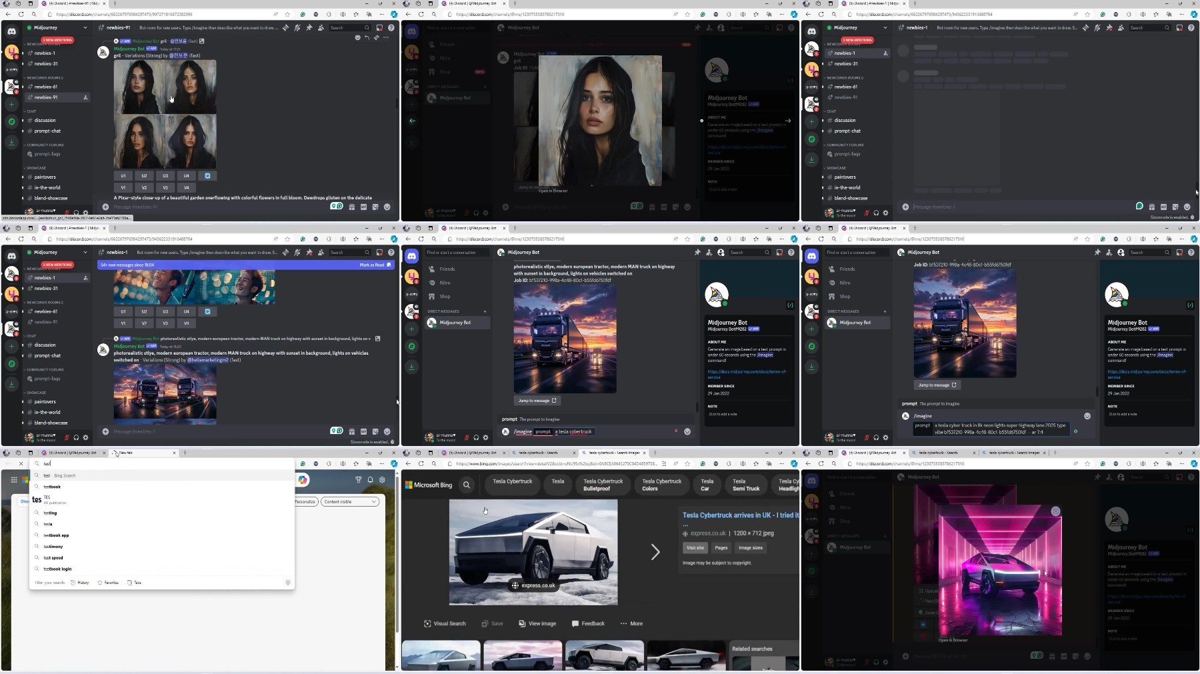Image resolution: width=1200 pixels, height=674 pixels.
Task: Open Nitro in the short-prompt DM window sidebar
Action: pos(456,283)
